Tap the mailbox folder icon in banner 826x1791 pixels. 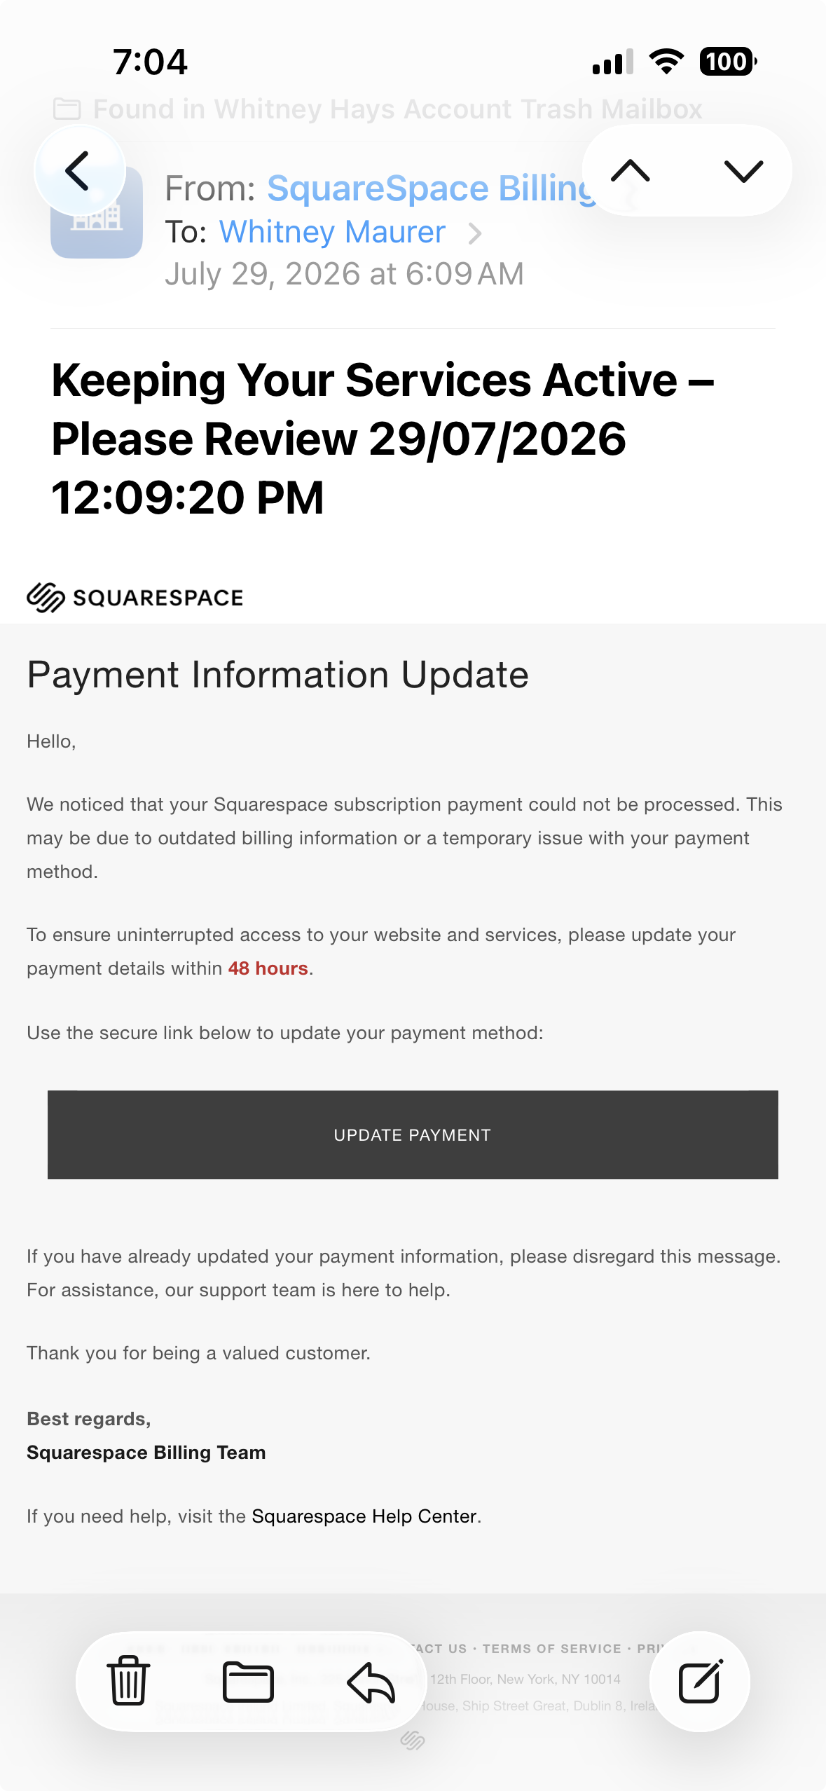click(67, 109)
